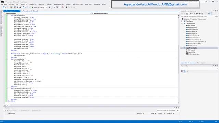Click the alphabetical sort icon in Properties panel
This screenshot has width=219, height=123.
(x=185, y=71)
